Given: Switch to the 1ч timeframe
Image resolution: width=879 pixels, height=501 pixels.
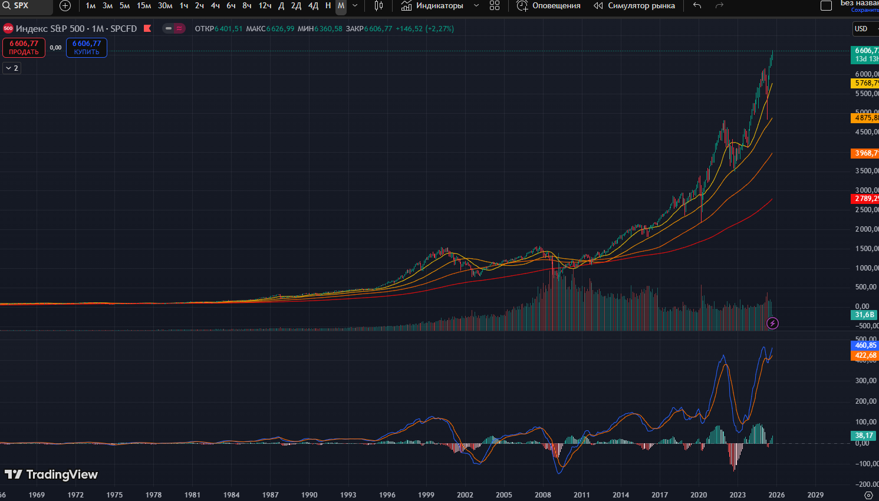Looking at the screenshot, I should pos(184,6).
